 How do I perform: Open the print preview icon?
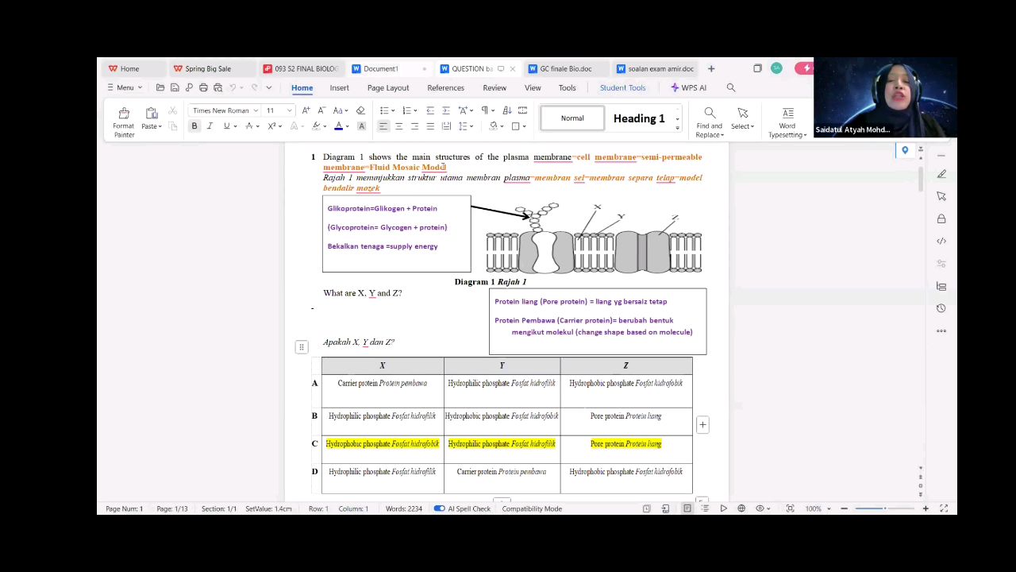click(217, 87)
